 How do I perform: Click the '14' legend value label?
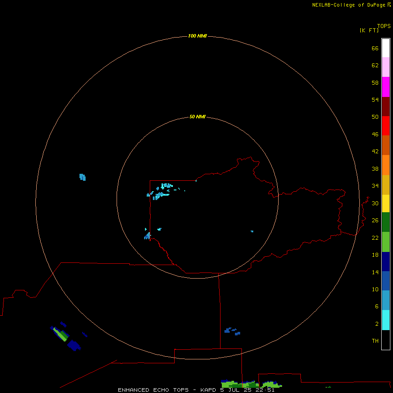tap(375, 272)
